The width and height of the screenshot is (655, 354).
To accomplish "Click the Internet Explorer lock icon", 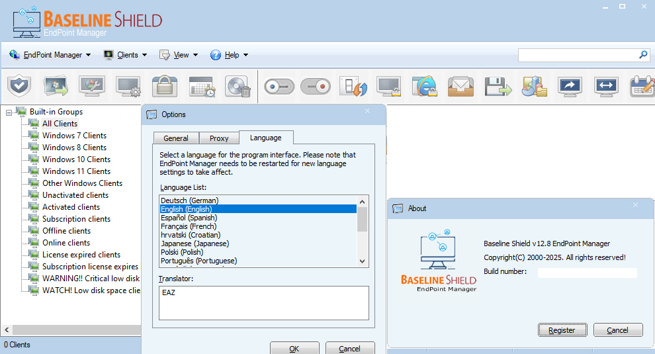I will click(x=425, y=87).
